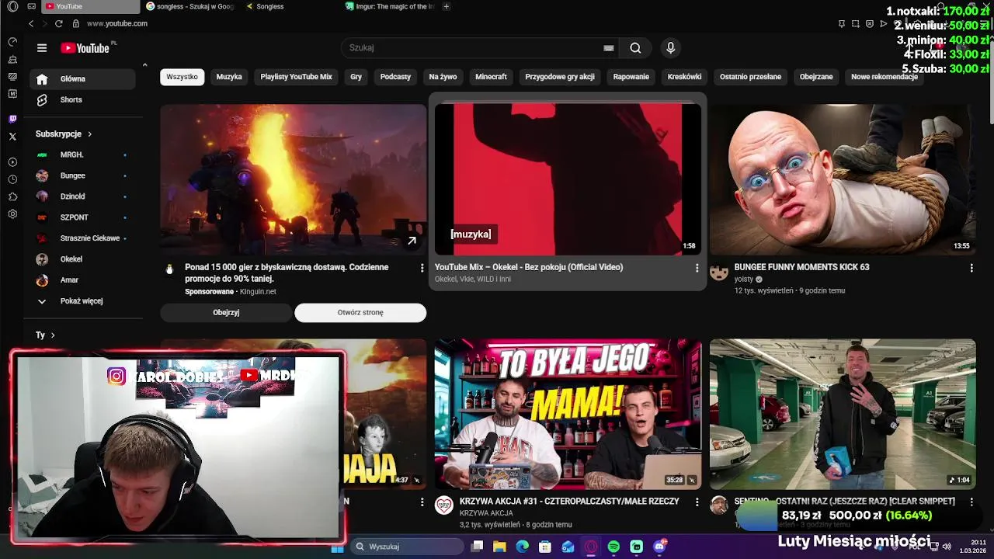This screenshot has width=994, height=559.
Task: Open Opera sidebar history clock
Action: pos(12,179)
